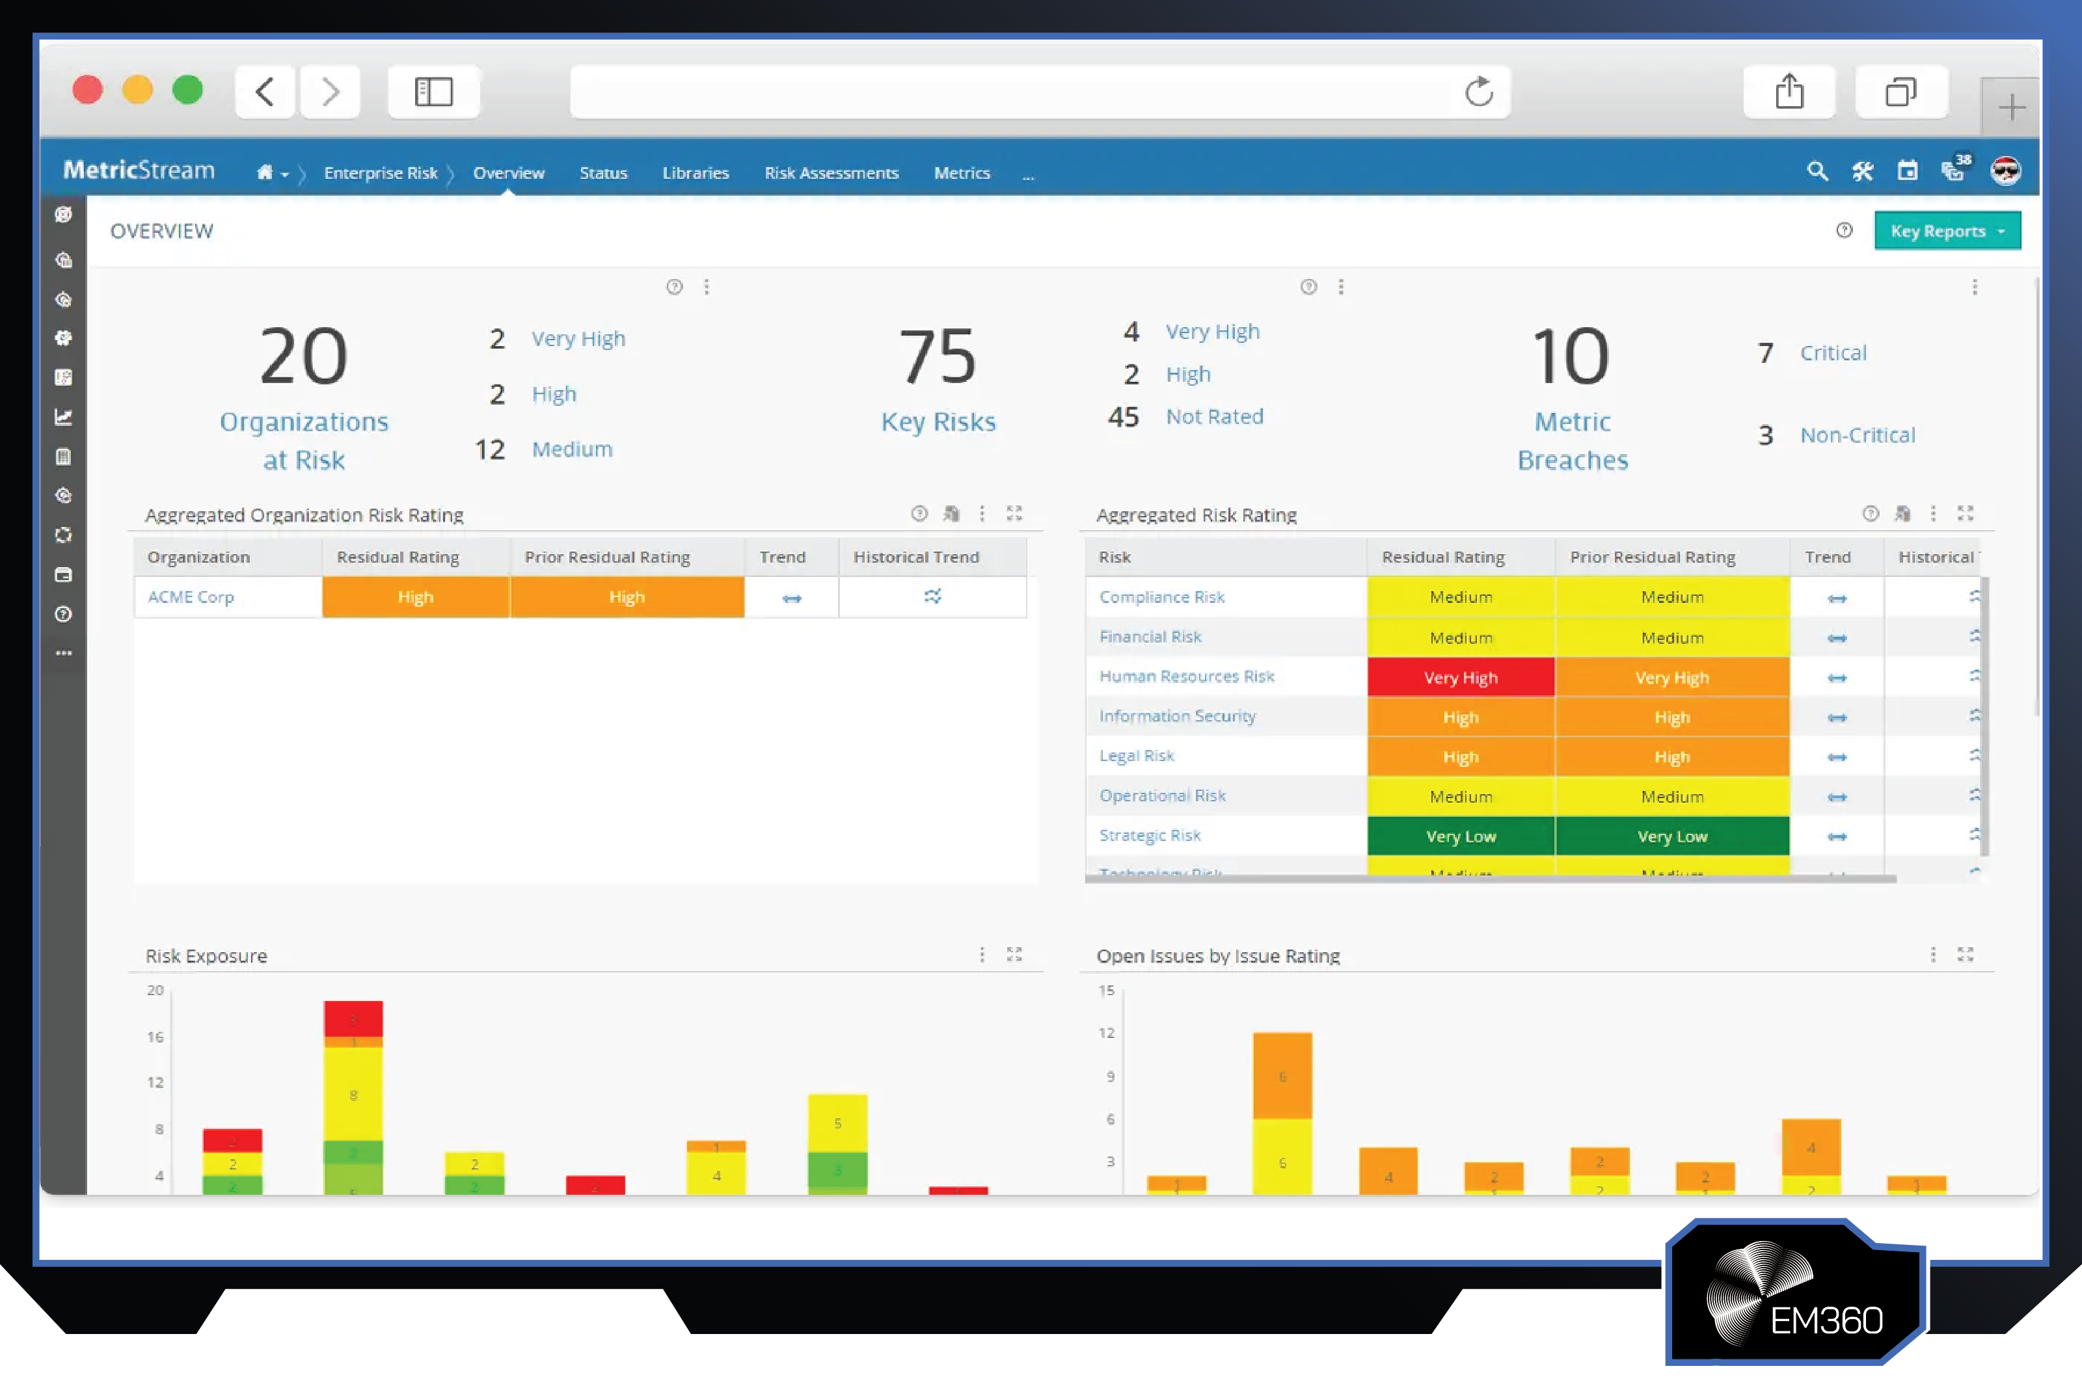Expand Aggregated Organization Risk Rating panel fullscreen

pos(1014,513)
